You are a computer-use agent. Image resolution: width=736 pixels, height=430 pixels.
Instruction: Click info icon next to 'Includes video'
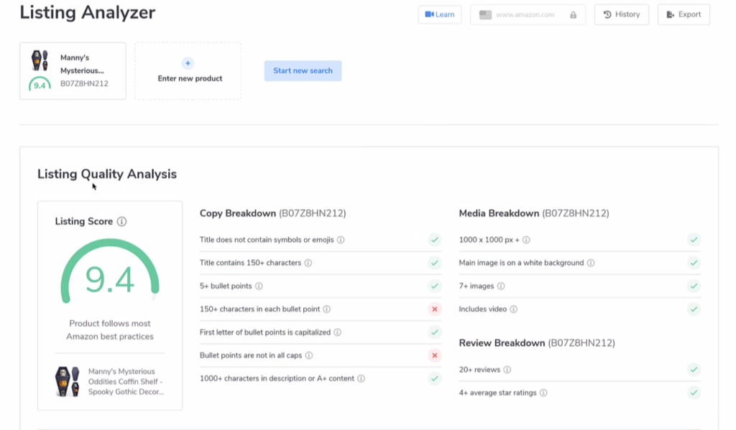514,309
